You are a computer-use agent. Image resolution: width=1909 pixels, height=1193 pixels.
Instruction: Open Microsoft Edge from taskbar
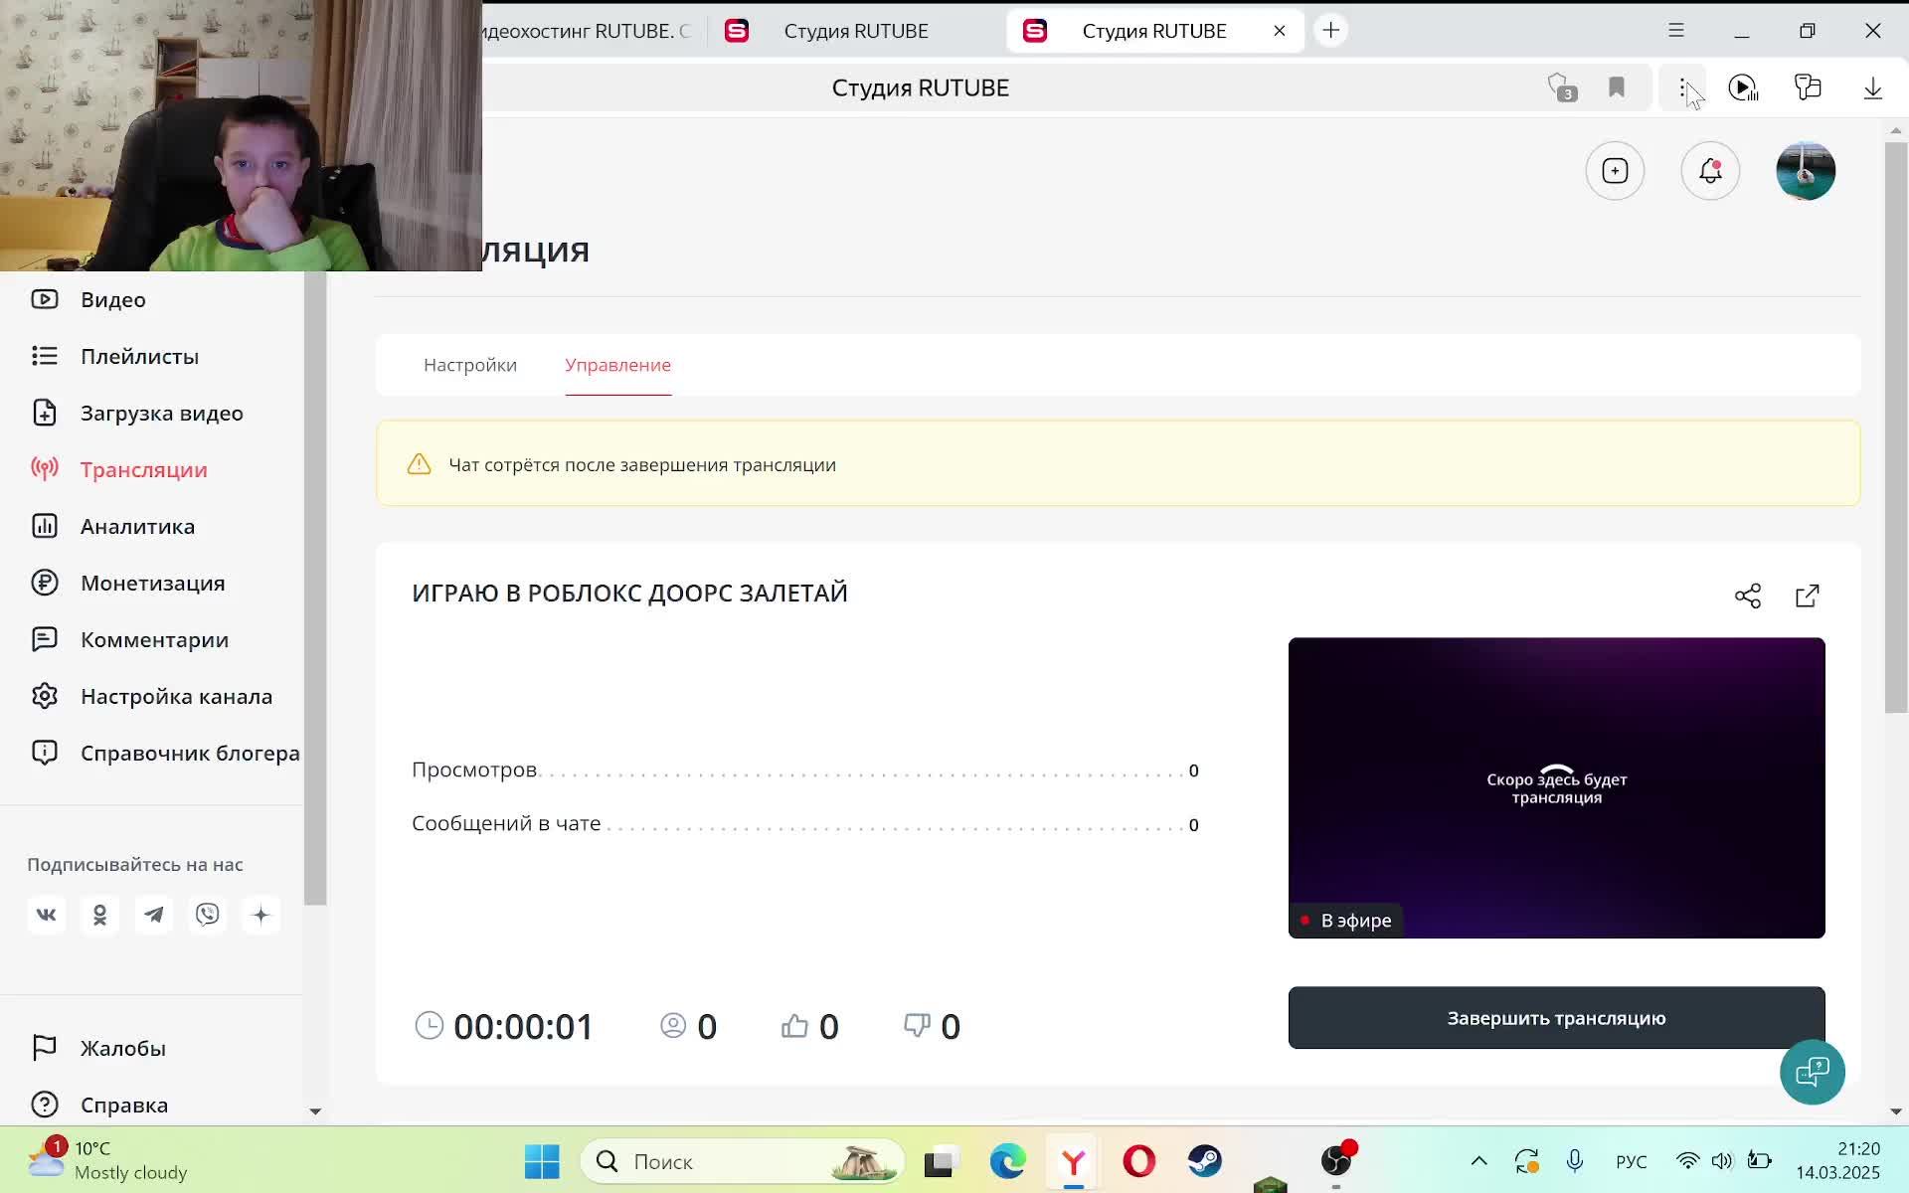(1007, 1161)
